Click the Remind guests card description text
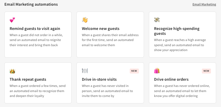 click(x=36, y=40)
